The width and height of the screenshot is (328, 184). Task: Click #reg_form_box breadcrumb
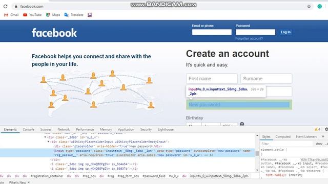(x=128, y=176)
